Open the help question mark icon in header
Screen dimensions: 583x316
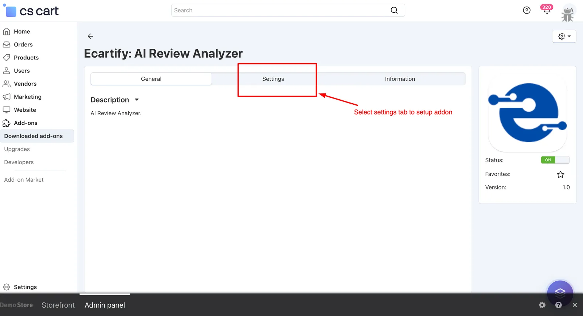point(527,10)
